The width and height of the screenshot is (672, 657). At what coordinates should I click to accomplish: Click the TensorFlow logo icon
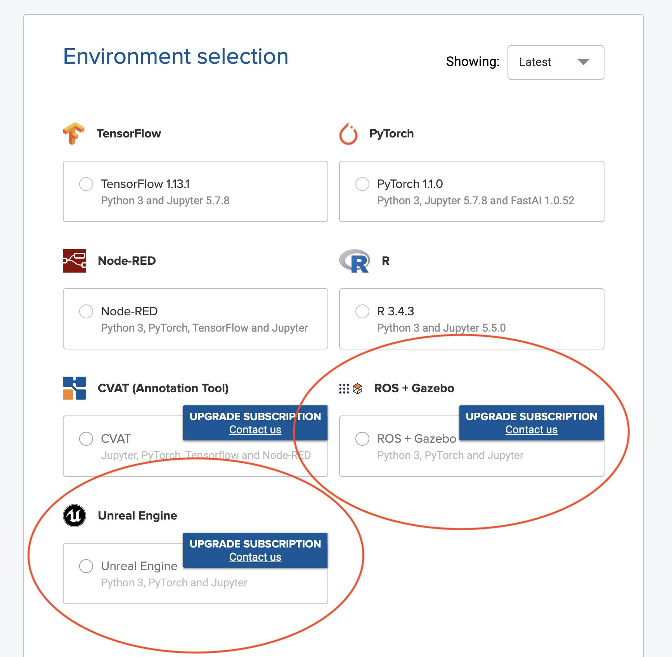[74, 134]
